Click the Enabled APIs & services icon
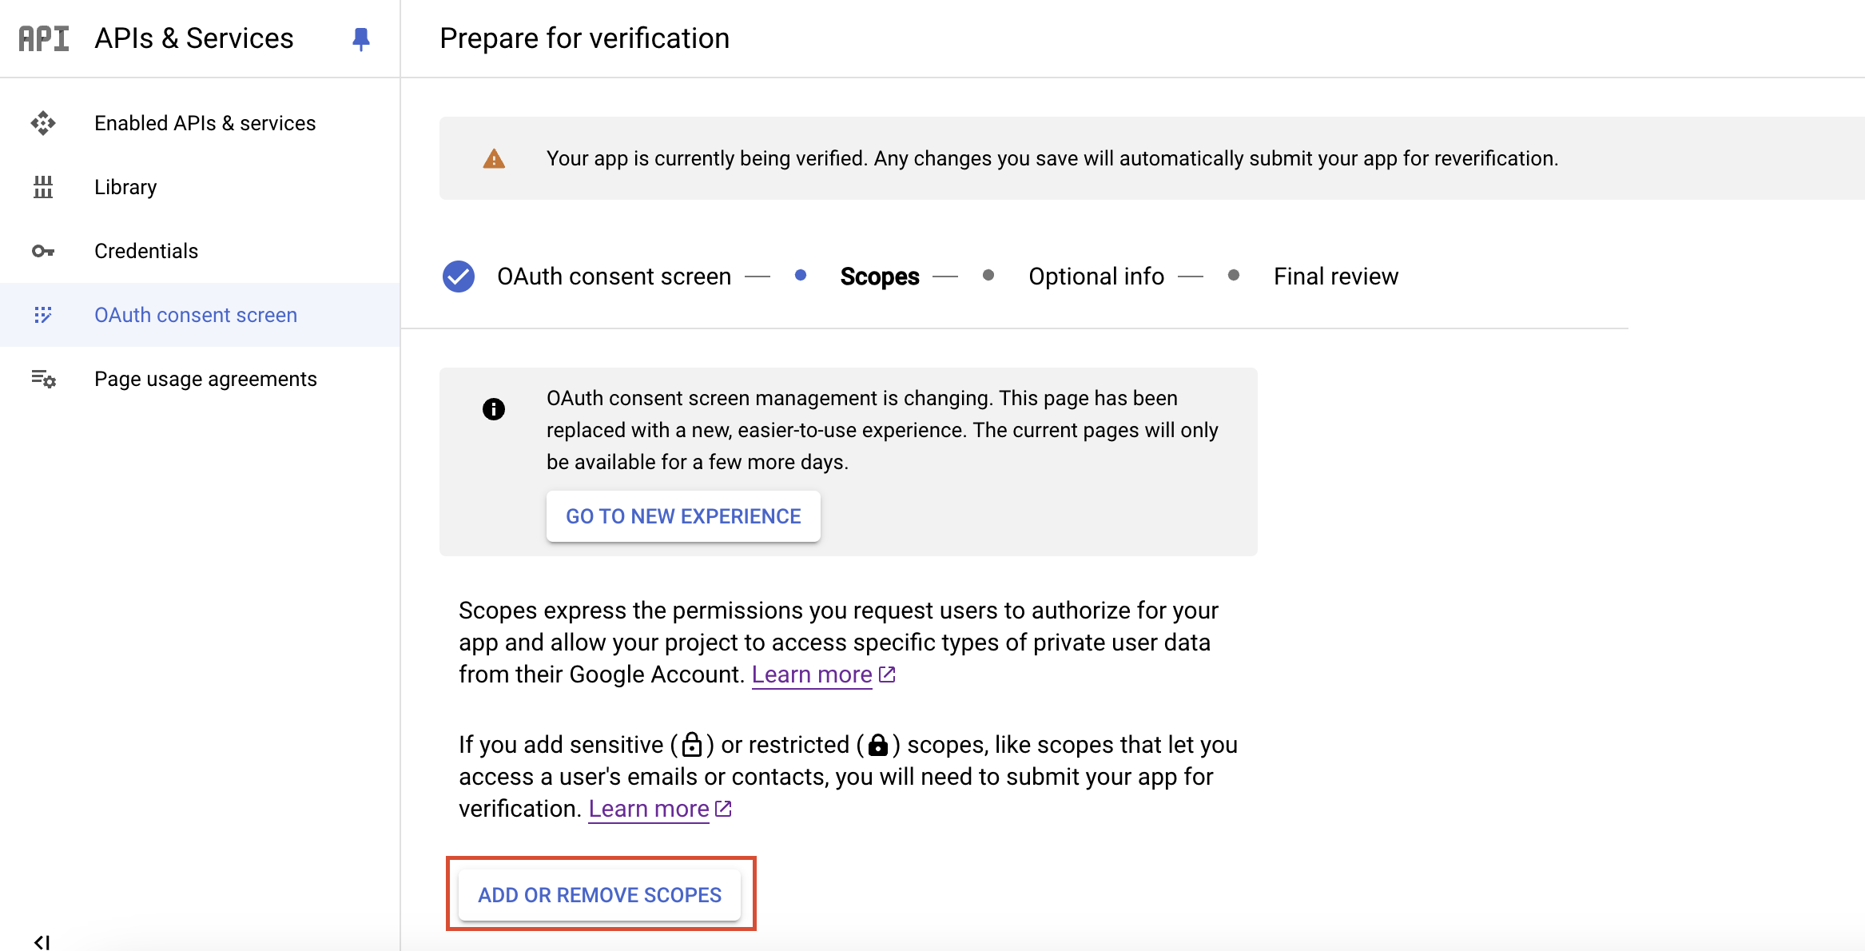The image size is (1865, 951). pos(43,123)
